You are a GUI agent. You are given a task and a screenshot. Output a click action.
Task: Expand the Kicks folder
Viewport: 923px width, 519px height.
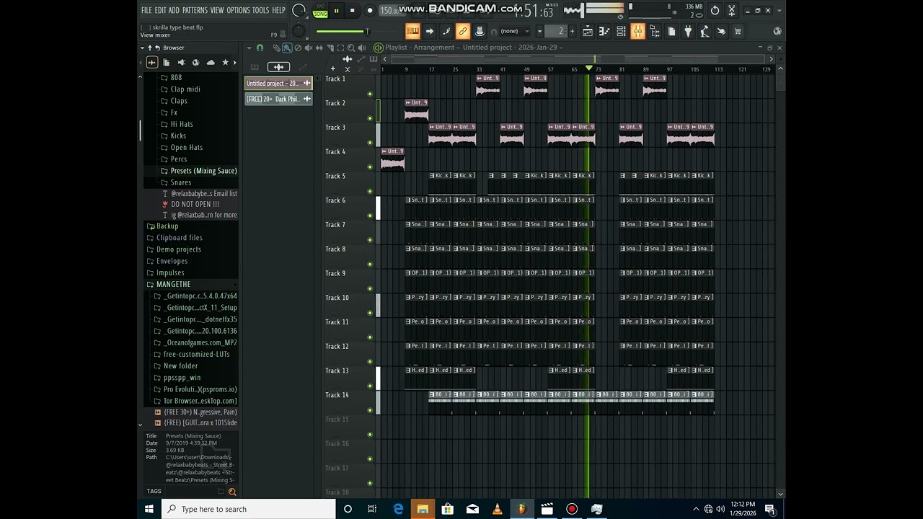(x=178, y=136)
